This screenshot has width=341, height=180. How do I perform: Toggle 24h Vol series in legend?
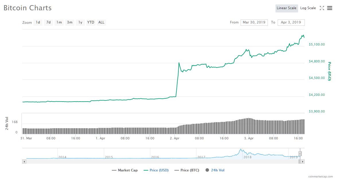(x=215, y=170)
